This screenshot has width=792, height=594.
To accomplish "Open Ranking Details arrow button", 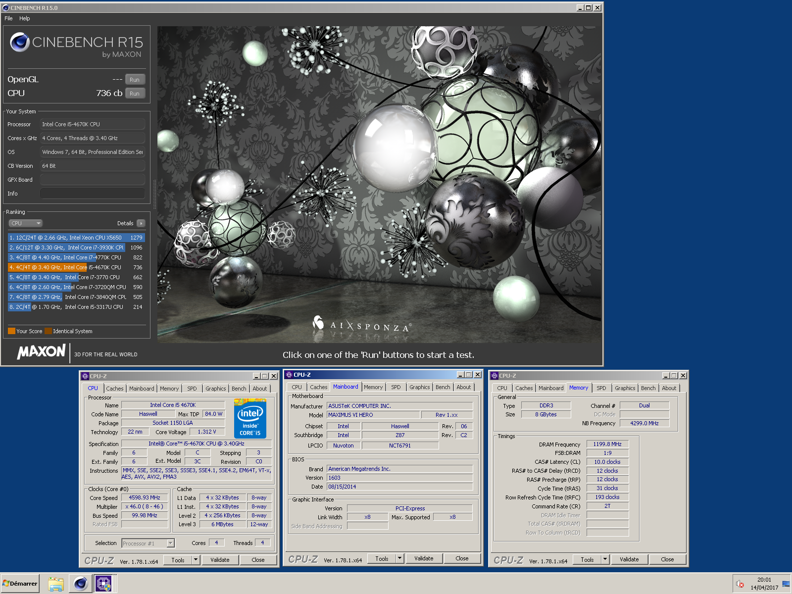I will point(141,223).
